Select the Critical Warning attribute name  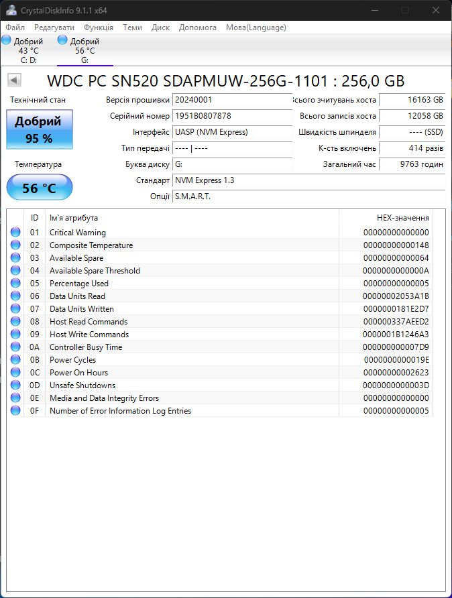[77, 232]
